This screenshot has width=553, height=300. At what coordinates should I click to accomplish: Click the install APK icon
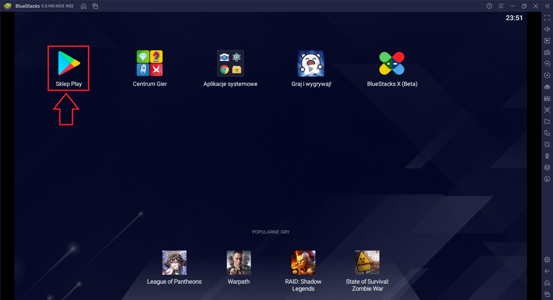click(547, 98)
